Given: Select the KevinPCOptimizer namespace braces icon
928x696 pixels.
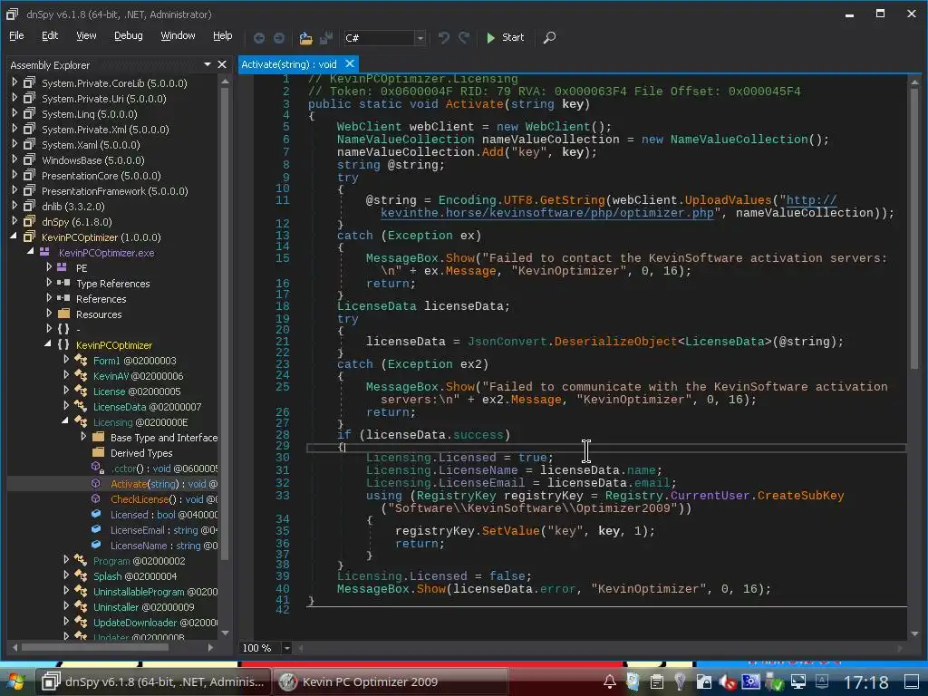Looking at the screenshot, I should point(63,345).
